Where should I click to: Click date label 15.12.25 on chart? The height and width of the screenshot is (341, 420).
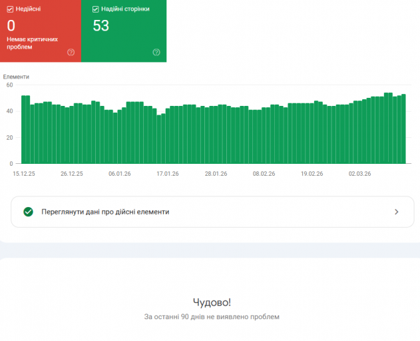tap(24, 174)
